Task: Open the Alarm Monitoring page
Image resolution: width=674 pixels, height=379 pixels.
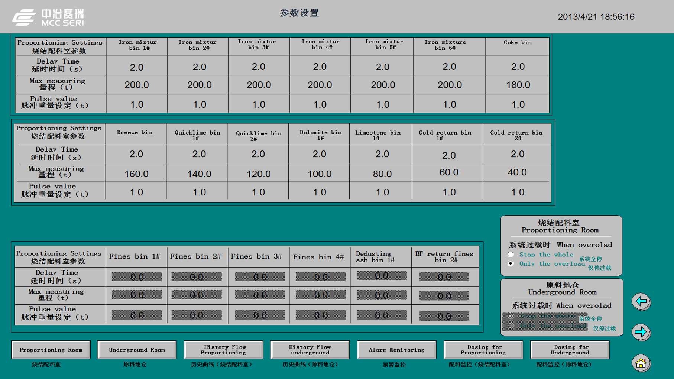Action: click(396, 350)
